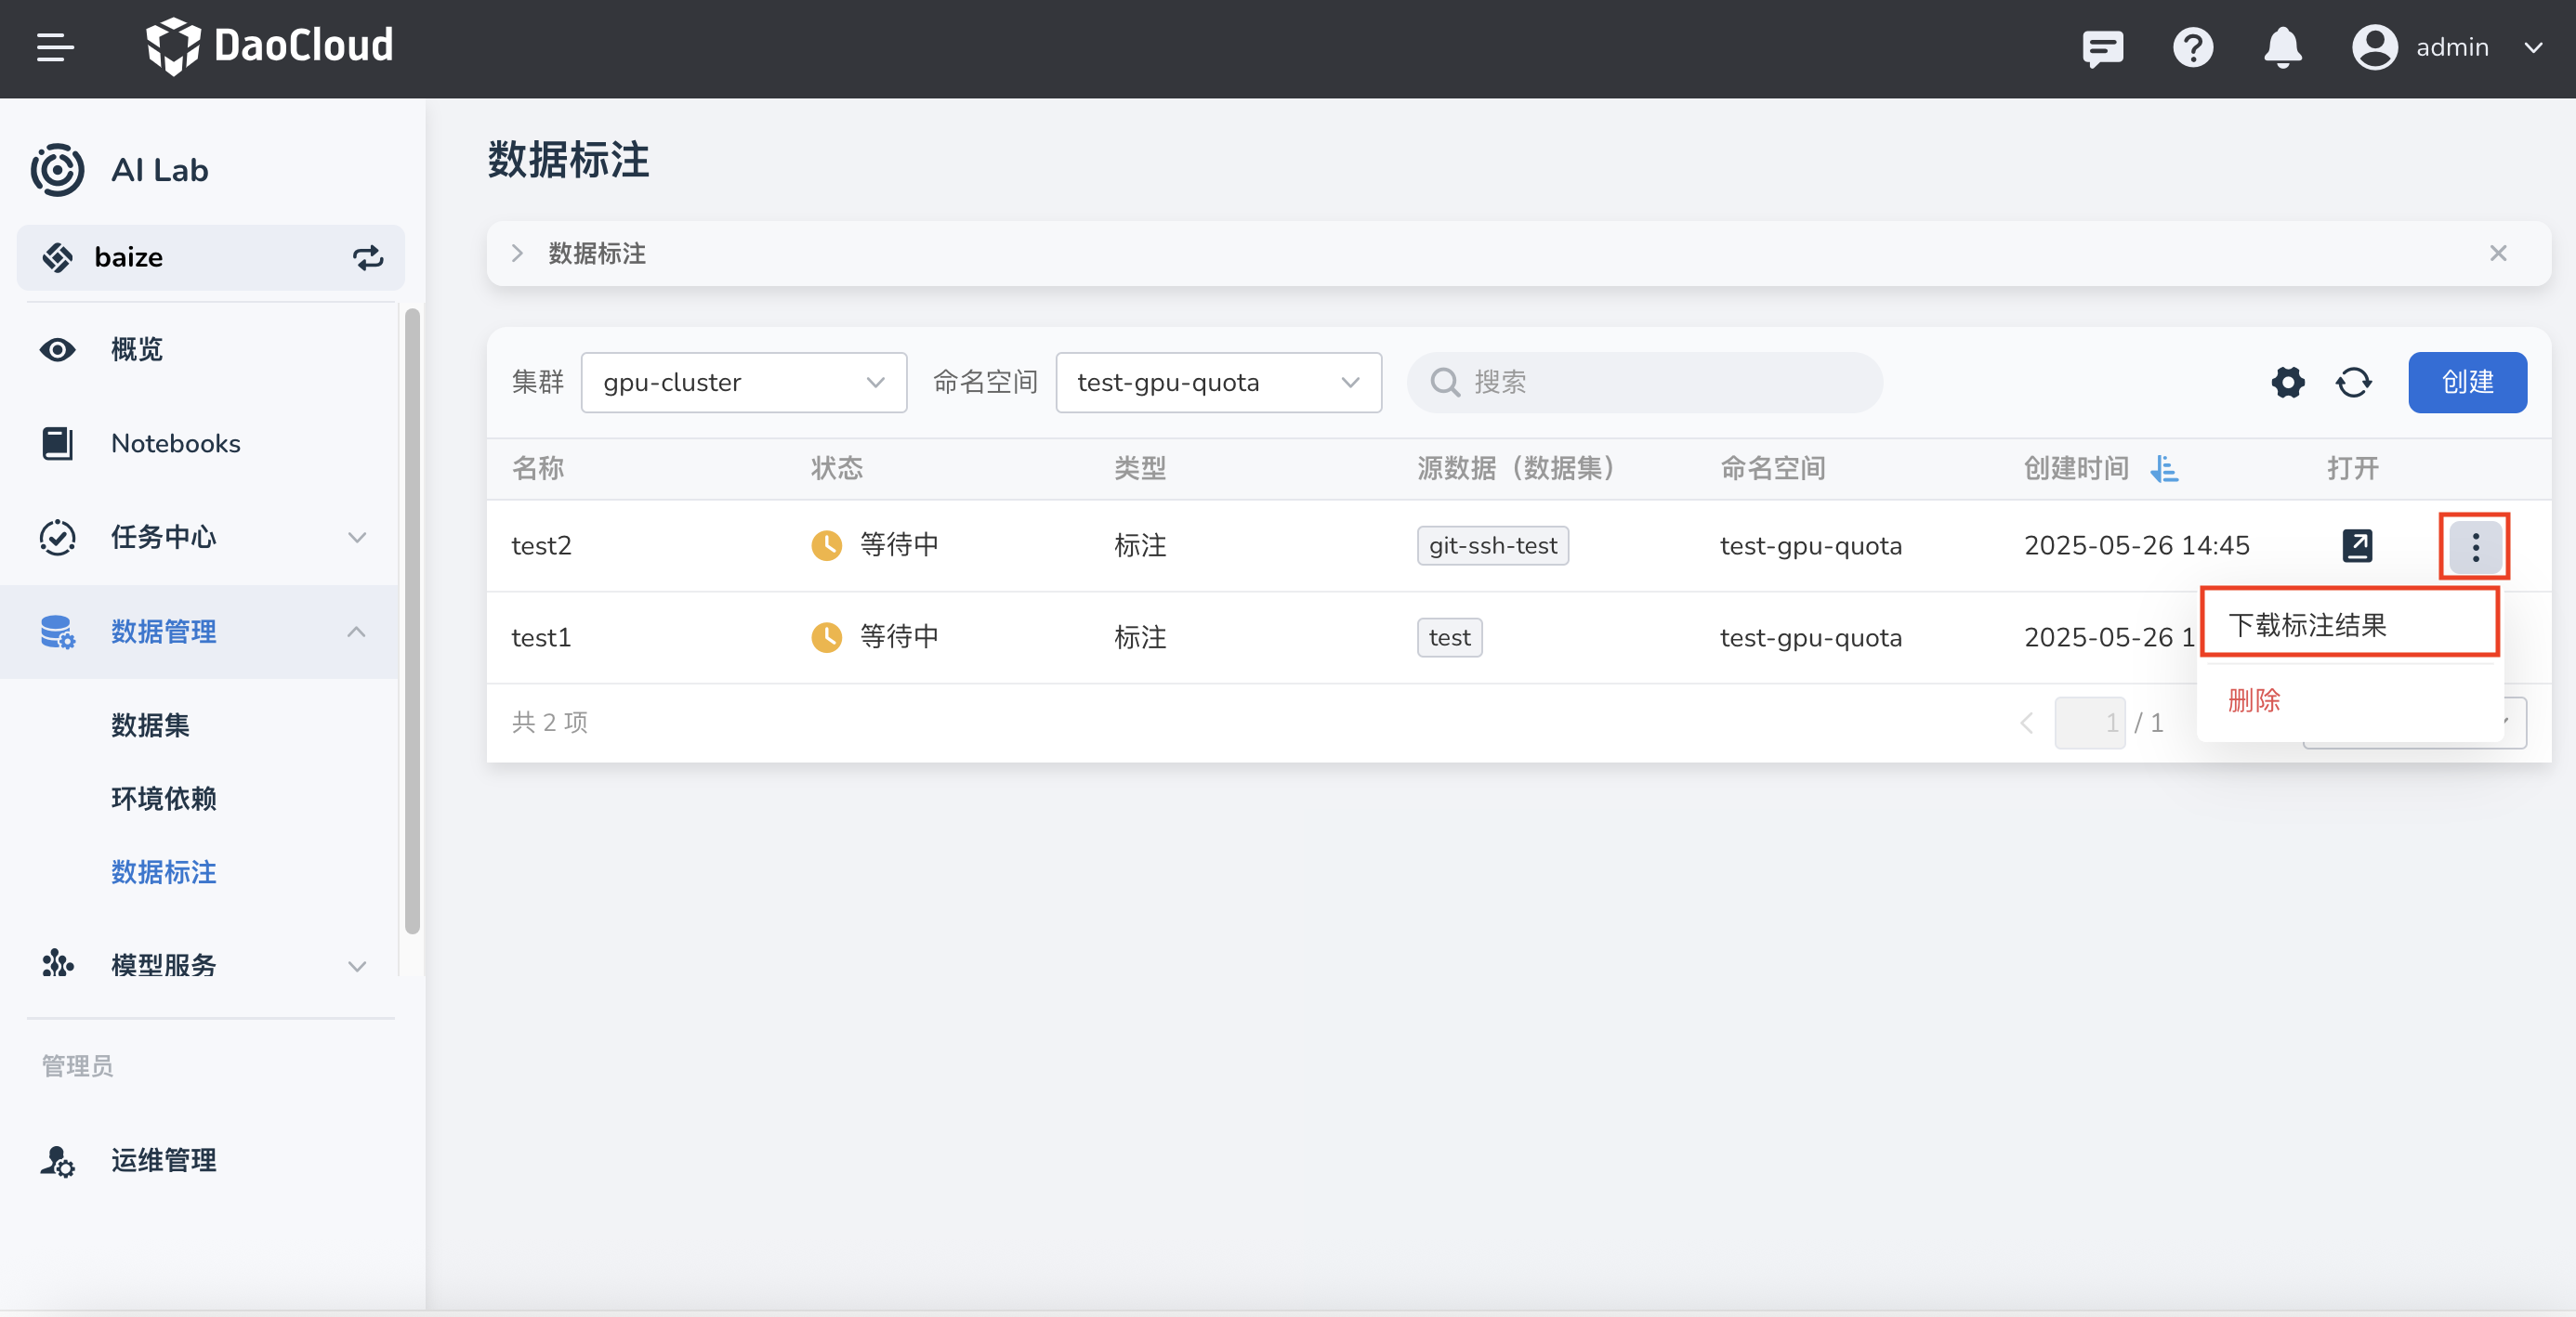Click the blue 创建 button
This screenshot has width=2576, height=1317.
coord(2466,382)
